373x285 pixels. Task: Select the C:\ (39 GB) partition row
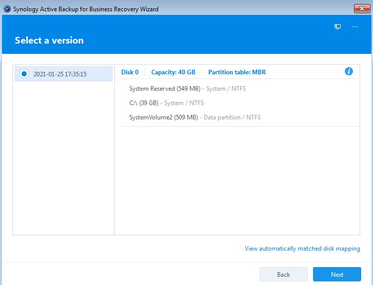pyautogui.click(x=240, y=103)
